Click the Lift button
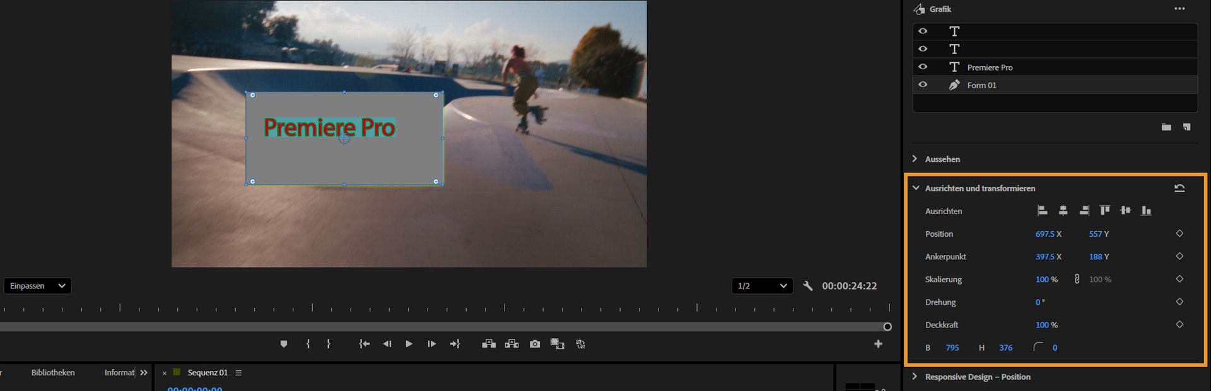 pyautogui.click(x=489, y=344)
